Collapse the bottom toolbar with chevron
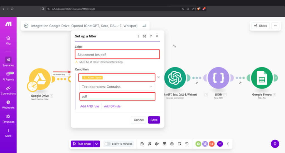Screen dimensions: 285x153 (x=228, y=144)
